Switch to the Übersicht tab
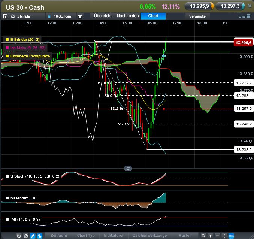The width and height of the screenshot is (254, 239). pyautogui.click(x=103, y=16)
